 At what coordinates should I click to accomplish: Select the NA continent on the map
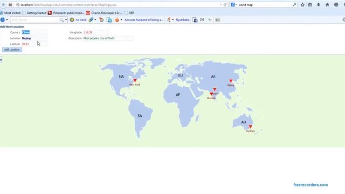[x=121, y=77]
